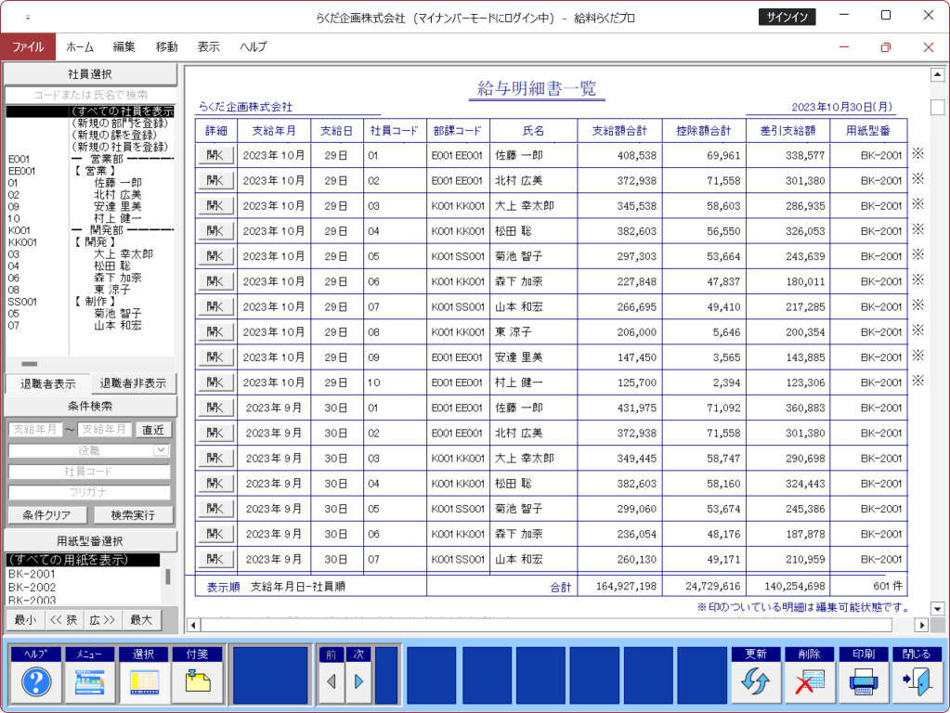Click the vertical scrollbar up arrow
The height and width of the screenshot is (713, 950).
pyautogui.click(x=937, y=74)
